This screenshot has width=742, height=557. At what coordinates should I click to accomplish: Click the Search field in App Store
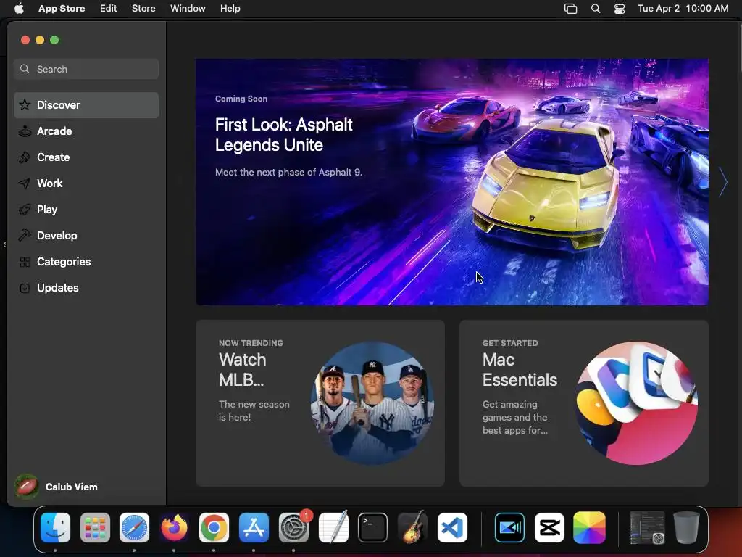click(x=86, y=69)
